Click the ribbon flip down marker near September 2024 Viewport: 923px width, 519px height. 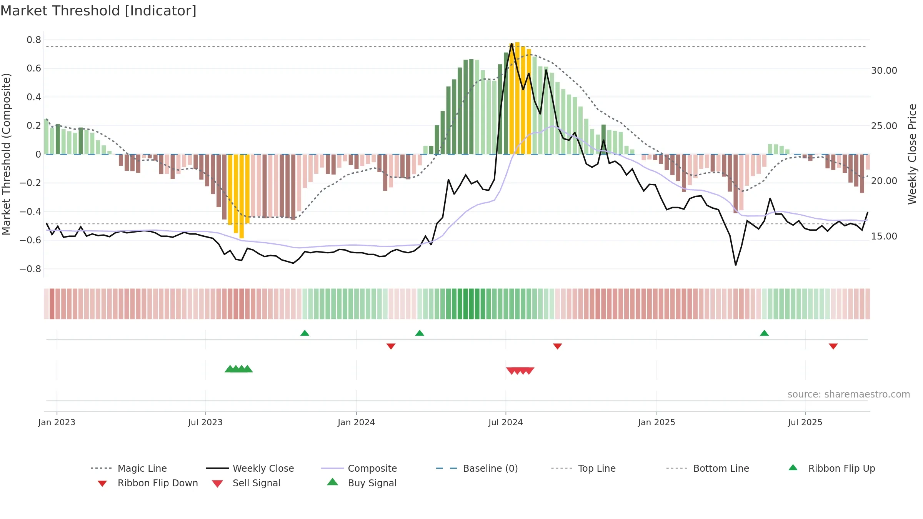point(557,346)
